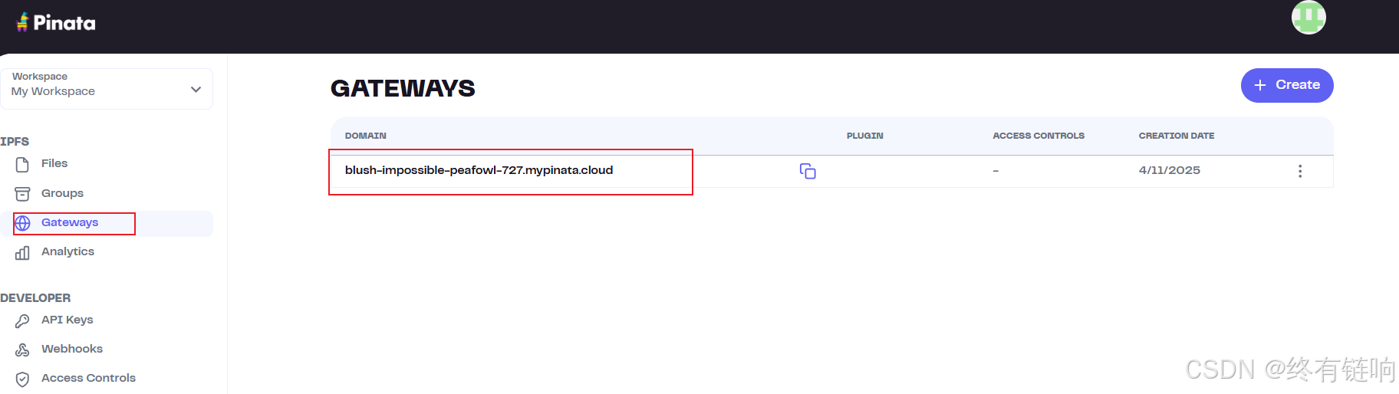Open Webhooks settings

pyautogui.click(x=72, y=349)
